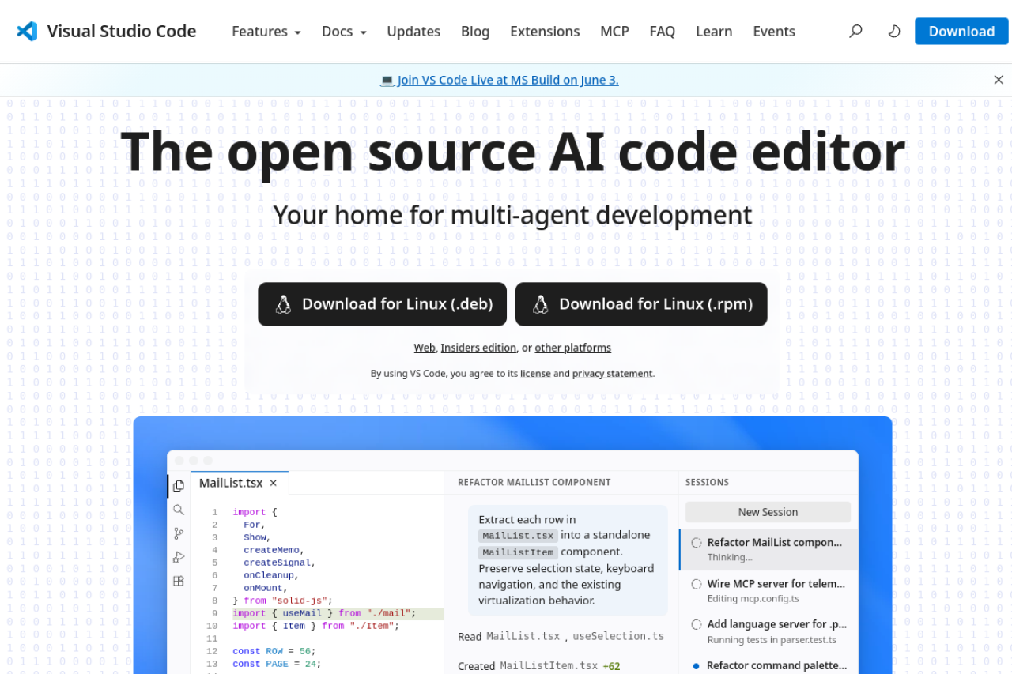
Task: Open the Updates nav item
Action: (x=413, y=32)
